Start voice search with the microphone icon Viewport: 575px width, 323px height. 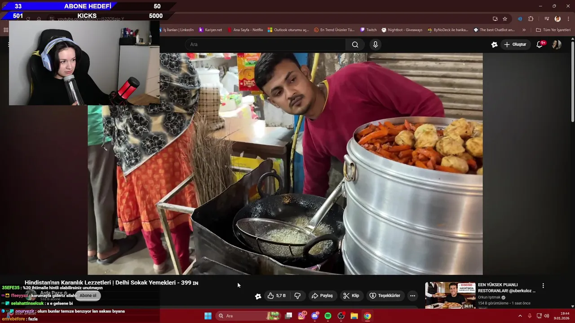click(x=376, y=44)
